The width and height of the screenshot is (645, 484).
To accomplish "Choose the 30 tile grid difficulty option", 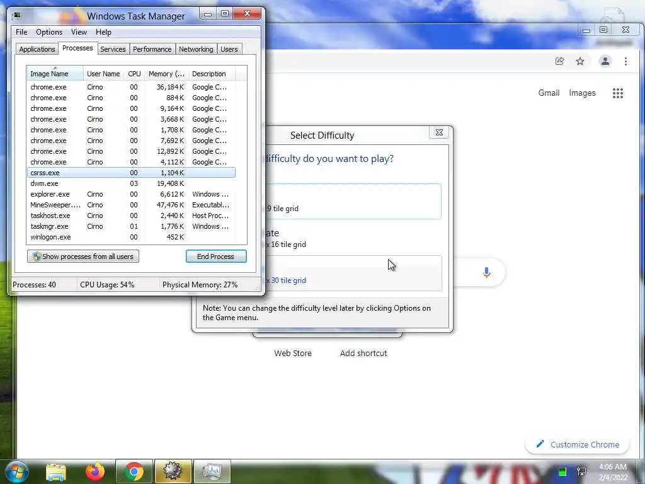I will click(x=353, y=274).
